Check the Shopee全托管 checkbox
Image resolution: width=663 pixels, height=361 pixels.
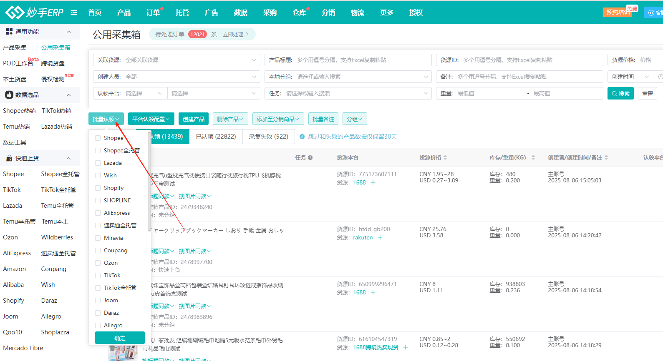98,150
